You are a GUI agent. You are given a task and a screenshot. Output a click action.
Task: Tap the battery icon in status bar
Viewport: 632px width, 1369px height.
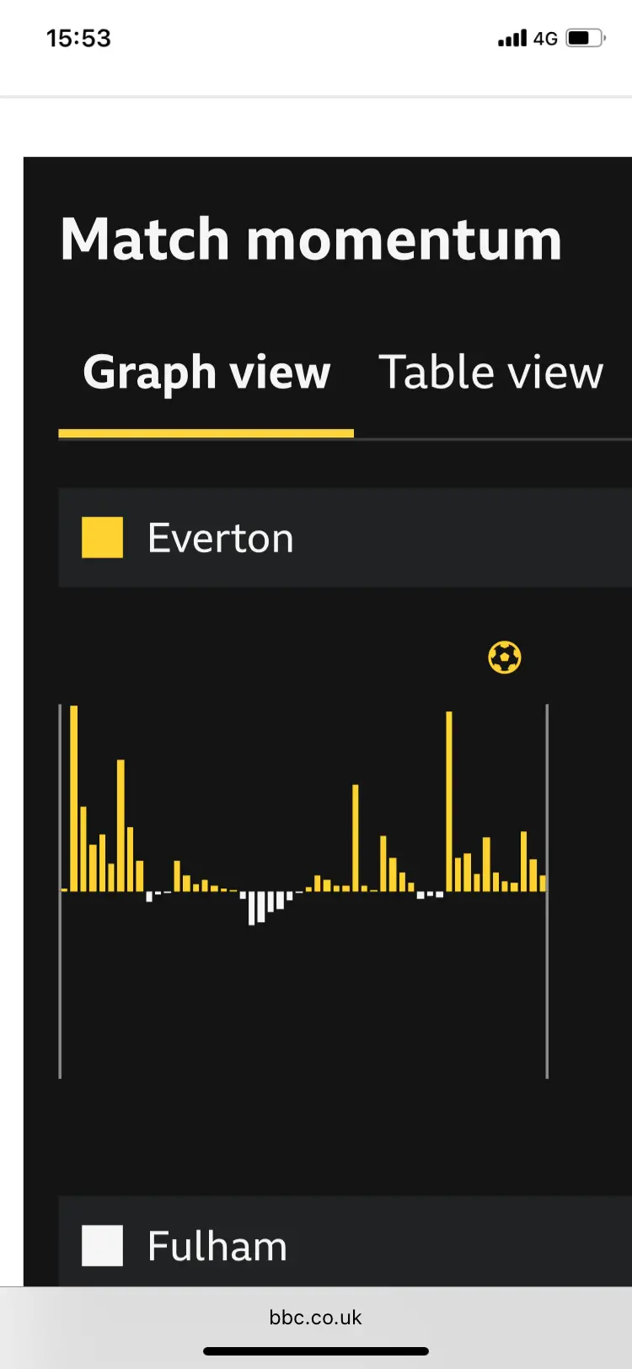[x=585, y=38]
